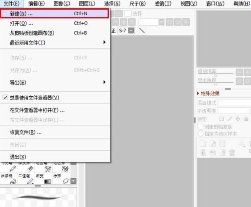Click the navigator rotate button beside 显示角度
The width and height of the screenshot is (251, 207).
pos(239,81)
